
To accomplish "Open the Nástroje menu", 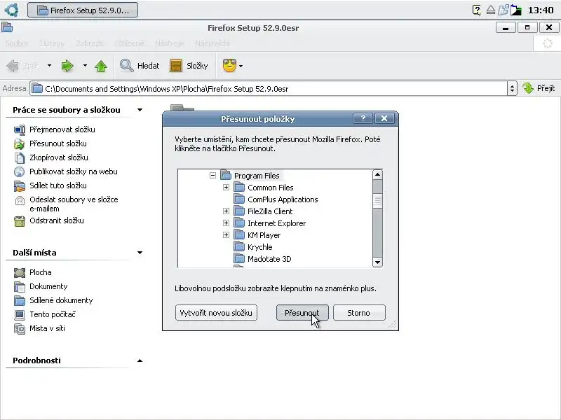I will coord(170,43).
